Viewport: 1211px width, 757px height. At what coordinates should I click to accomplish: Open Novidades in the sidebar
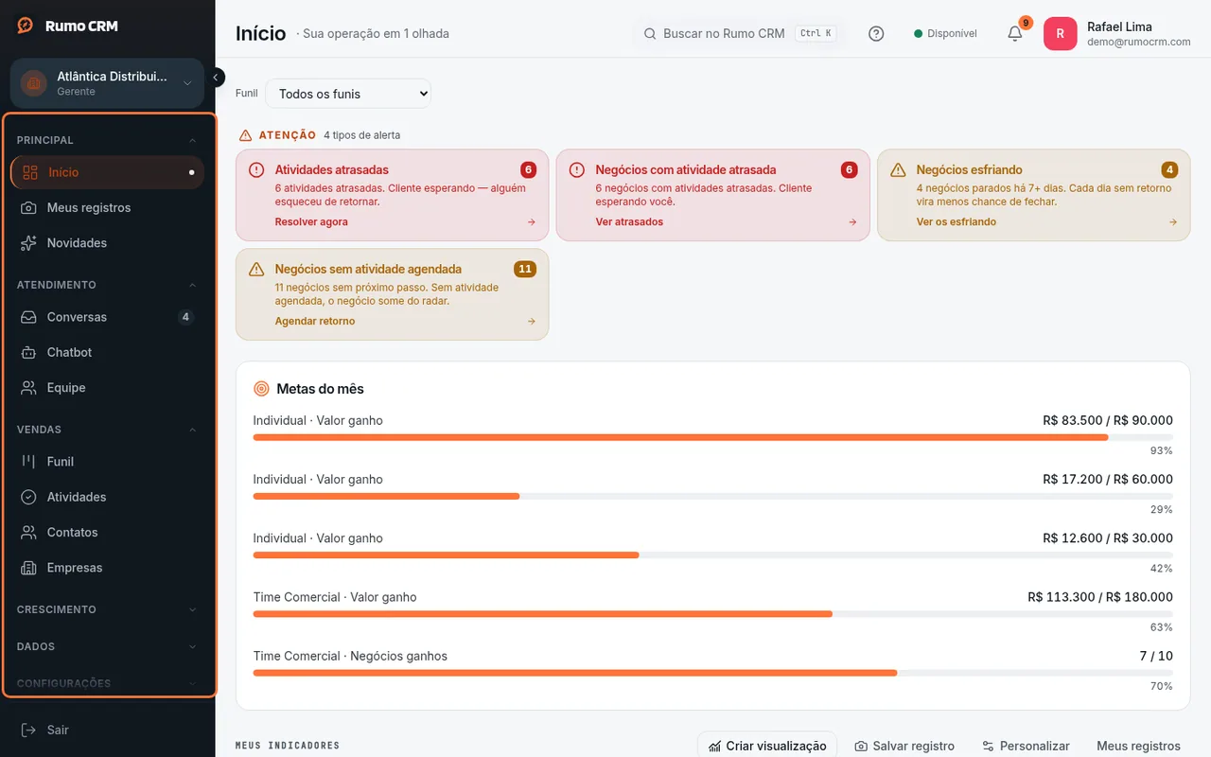[107, 243]
